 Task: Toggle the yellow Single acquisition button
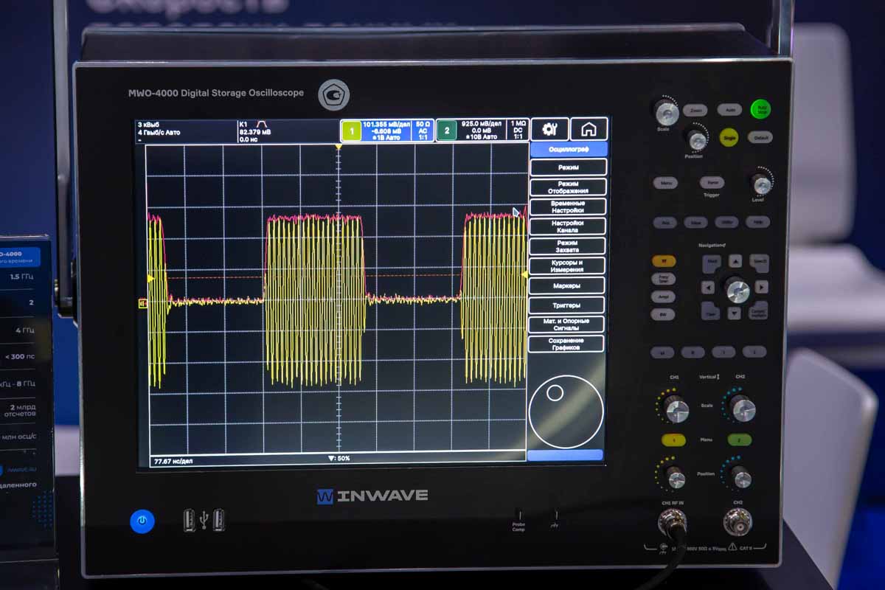pos(729,138)
